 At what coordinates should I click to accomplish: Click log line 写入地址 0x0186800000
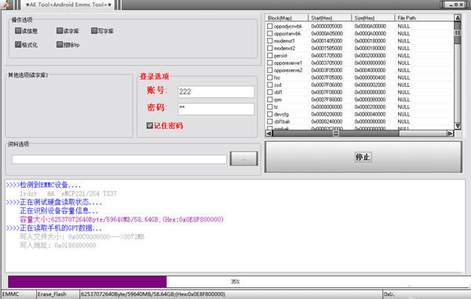58,245
